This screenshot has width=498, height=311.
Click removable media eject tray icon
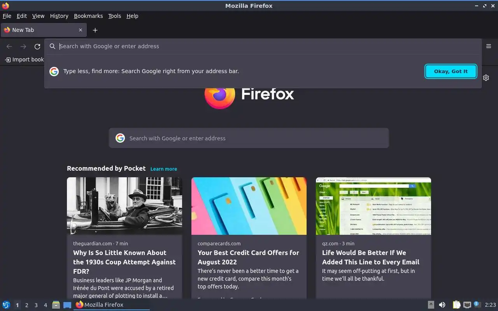[431, 305]
